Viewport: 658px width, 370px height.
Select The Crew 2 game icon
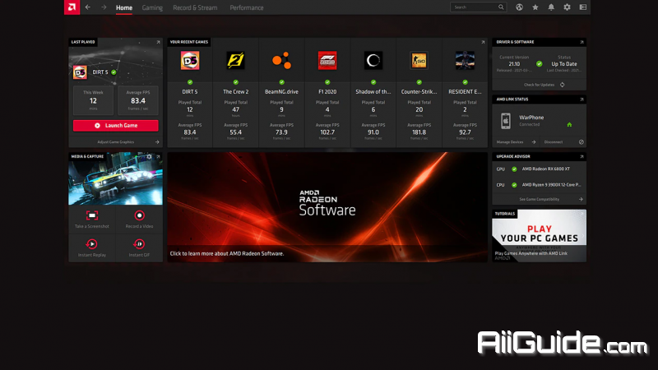point(235,60)
